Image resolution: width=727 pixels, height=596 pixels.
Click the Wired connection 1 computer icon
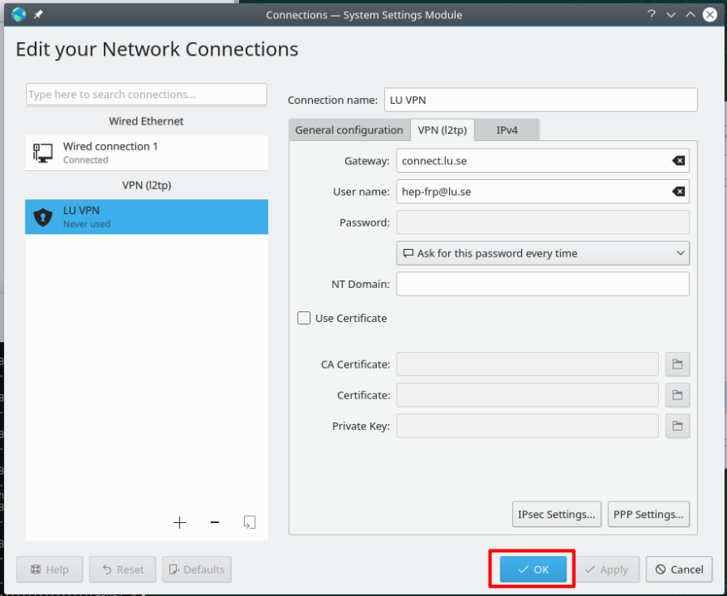coord(43,153)
